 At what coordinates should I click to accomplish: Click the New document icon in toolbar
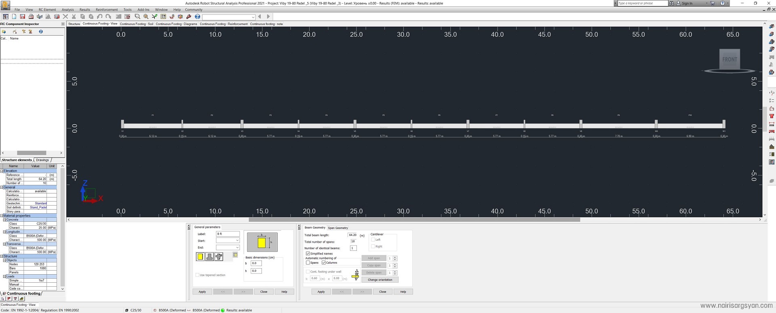tap(14, 17)
